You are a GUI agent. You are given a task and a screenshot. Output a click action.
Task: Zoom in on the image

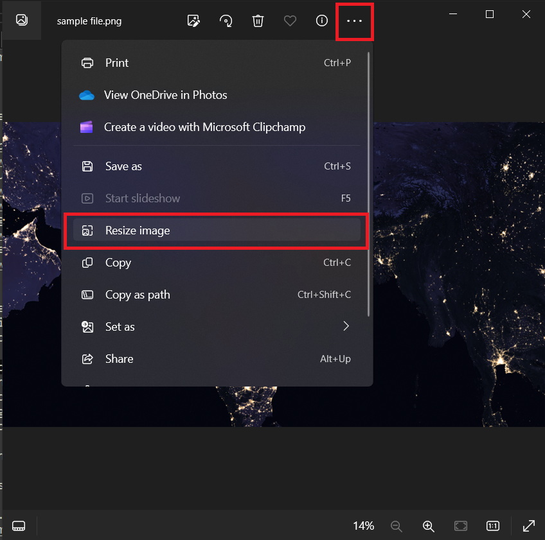428,526
